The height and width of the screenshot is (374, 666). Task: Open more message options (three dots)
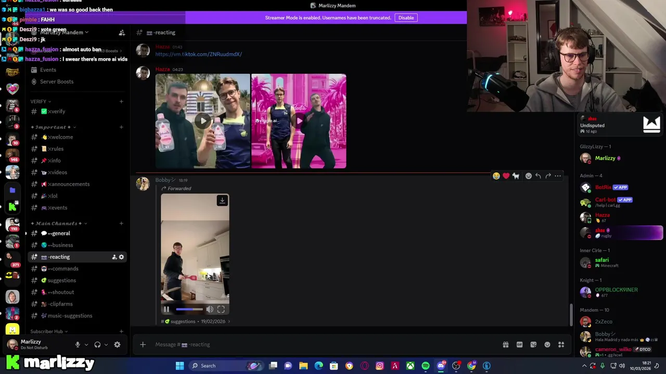click(558, 176)
